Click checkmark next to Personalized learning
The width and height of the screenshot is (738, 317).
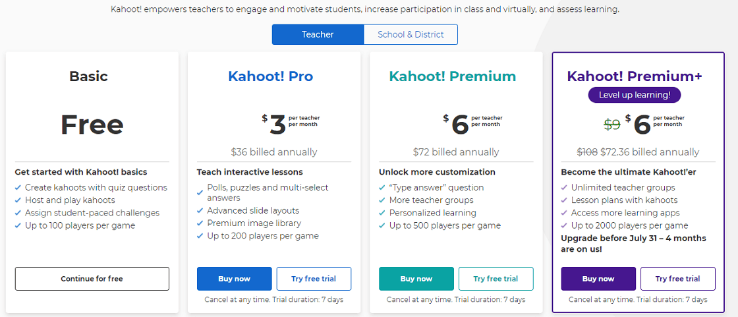click(x=382, y=213)
